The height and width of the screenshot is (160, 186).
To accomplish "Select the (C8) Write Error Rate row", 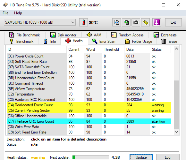I will pyautogui.click(x=89, y=127).
